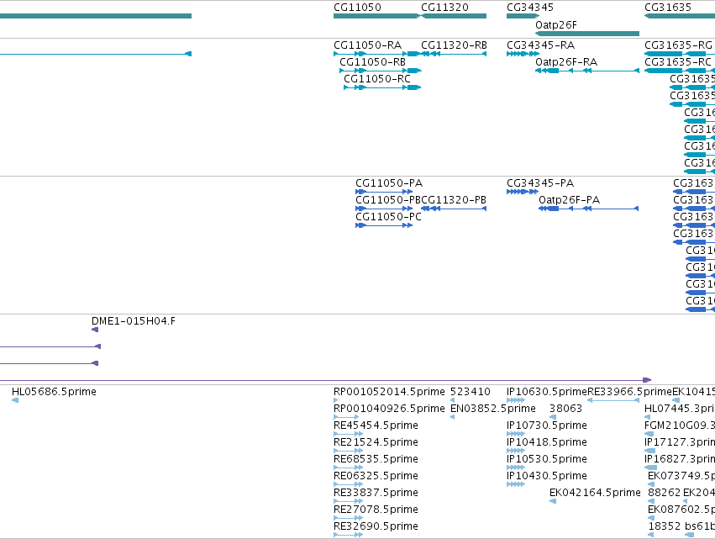
Task: Select the CG11320-PB protein glyph
Action: point(453,209)
